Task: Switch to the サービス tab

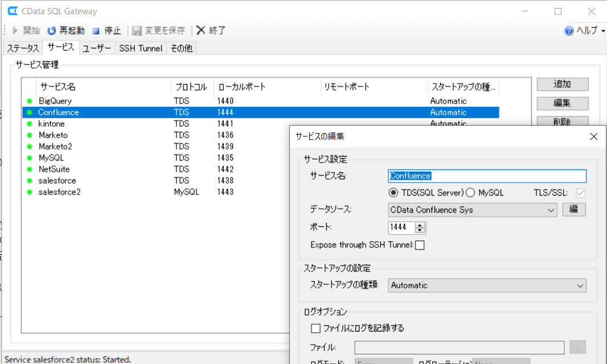Action: pyautogui.click(x=61, y=47)
